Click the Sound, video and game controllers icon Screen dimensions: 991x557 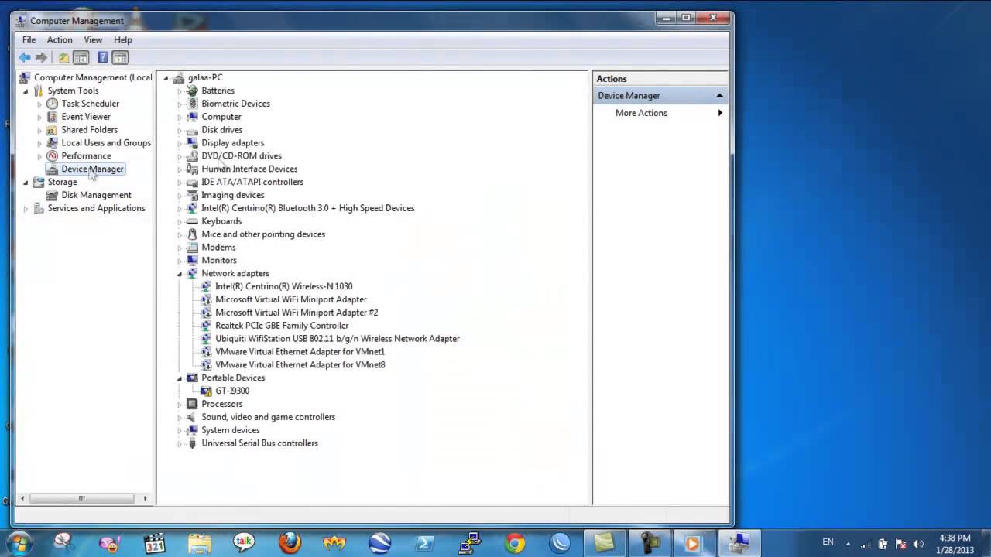[x=192, y=417]
